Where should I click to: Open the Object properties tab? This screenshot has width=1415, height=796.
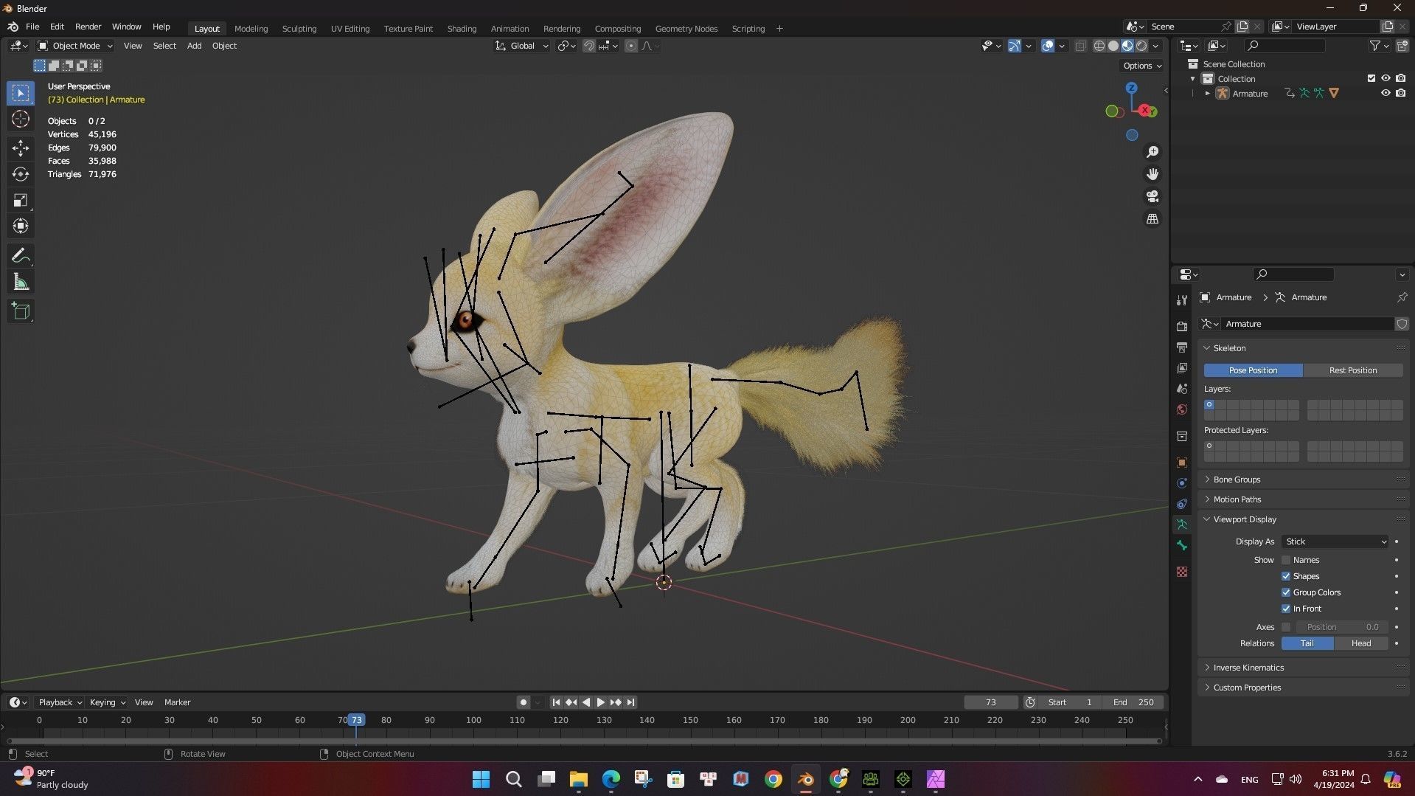[1182, 463]
